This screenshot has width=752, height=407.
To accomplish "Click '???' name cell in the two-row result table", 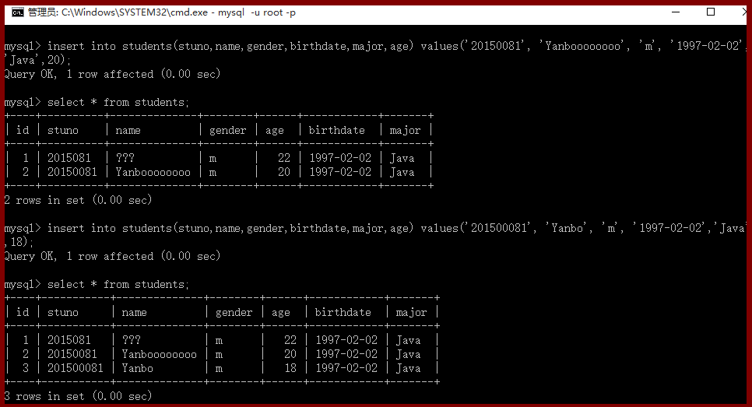I will (x=125, y=158).
